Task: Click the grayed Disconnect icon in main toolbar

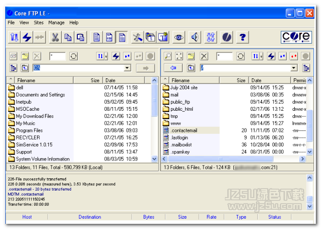Action: pyautogui.click(x=39, y=38)
